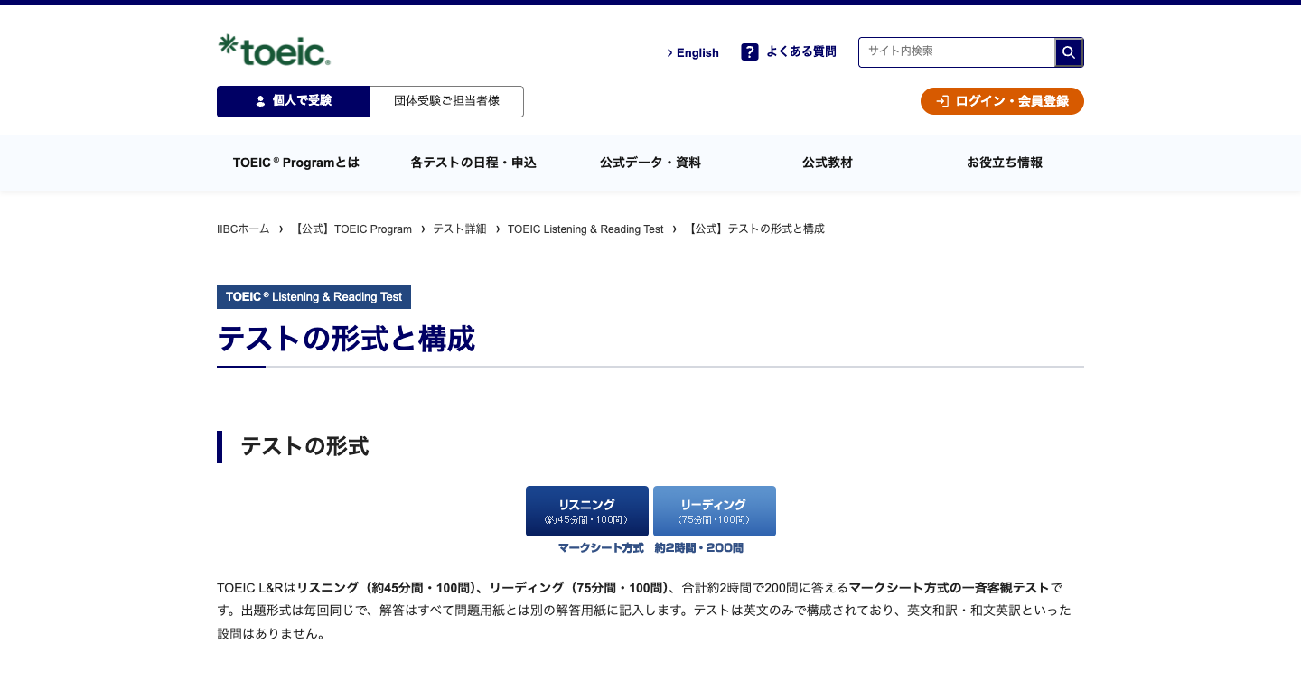Screen dimensions: 1301x681
Task: Click the テストの形式と構成 page title
Action: coord(346,339)
